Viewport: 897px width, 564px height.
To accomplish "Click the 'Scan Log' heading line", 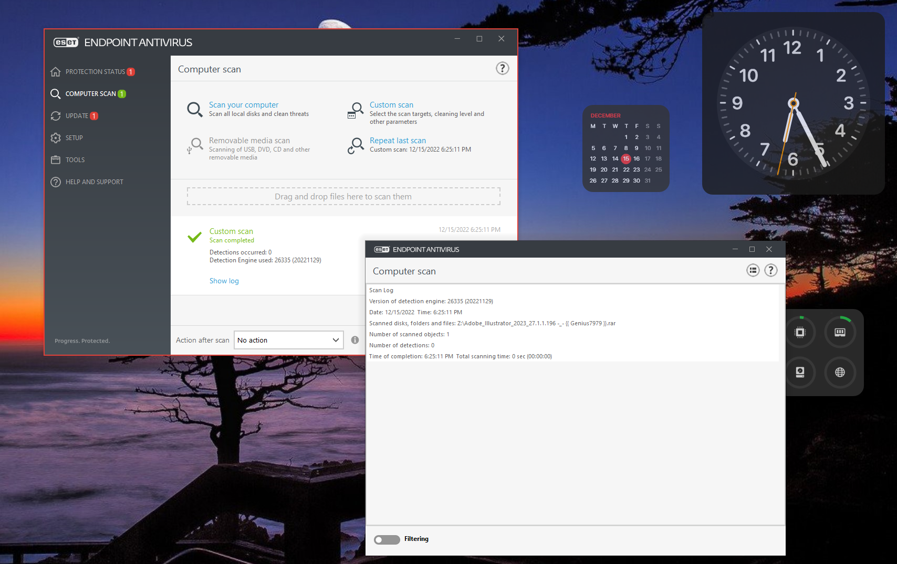I will pyautogui.click(x=381, y=290).
